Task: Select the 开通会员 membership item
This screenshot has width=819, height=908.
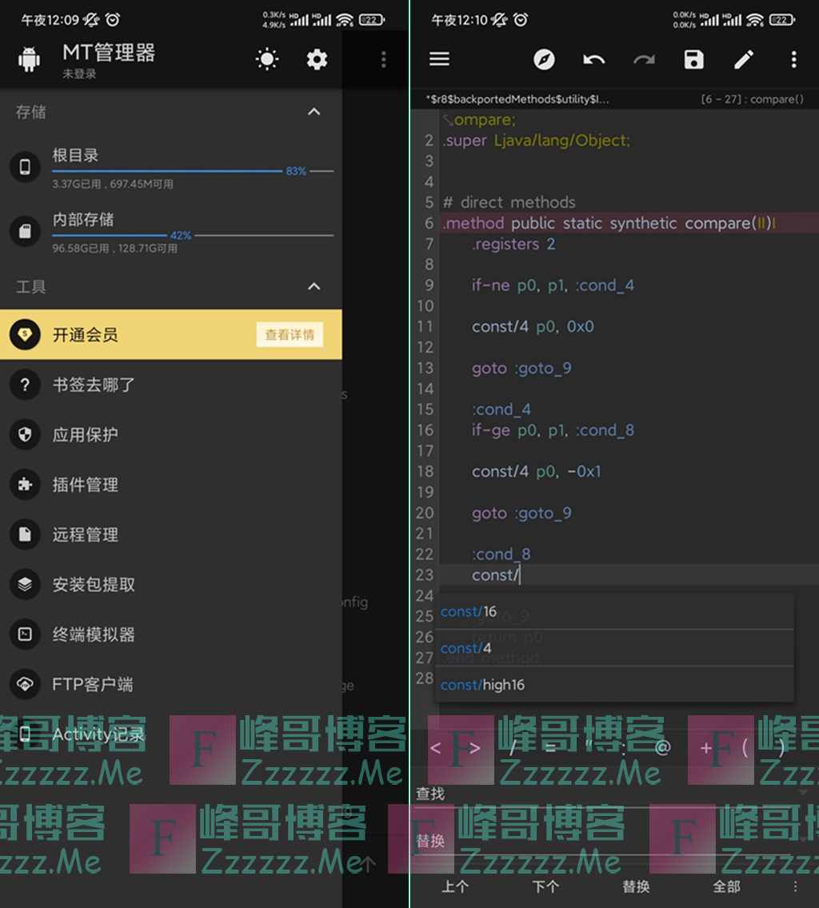Action: 170,334
